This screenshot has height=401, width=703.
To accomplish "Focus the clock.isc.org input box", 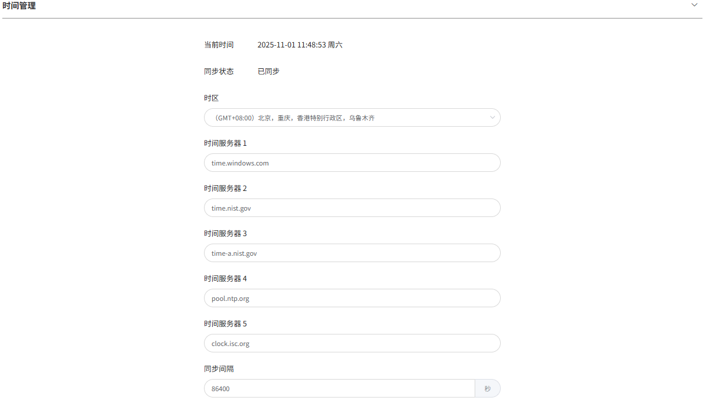I will 352,343.
